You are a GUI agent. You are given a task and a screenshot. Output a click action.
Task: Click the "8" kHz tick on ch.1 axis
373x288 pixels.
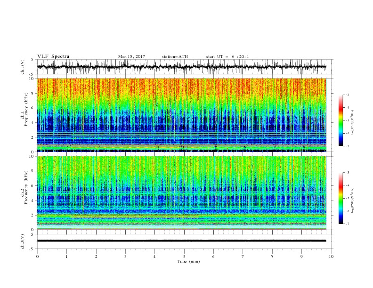[33, 93]
